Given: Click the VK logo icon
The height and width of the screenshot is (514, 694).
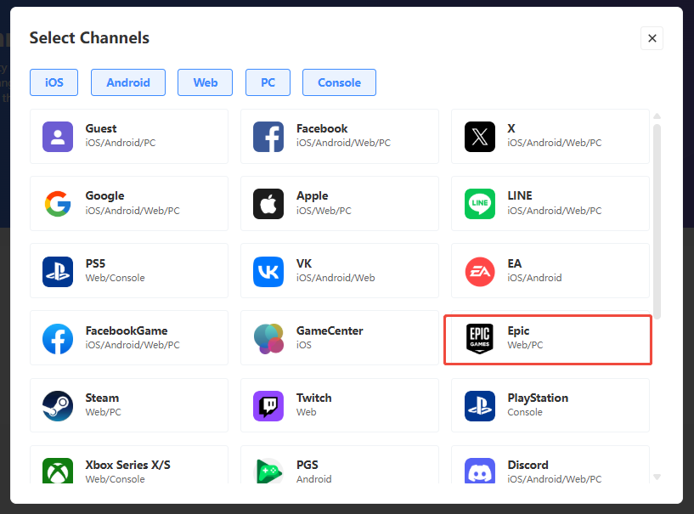Looking at the screenshot, I should [268, 271].
